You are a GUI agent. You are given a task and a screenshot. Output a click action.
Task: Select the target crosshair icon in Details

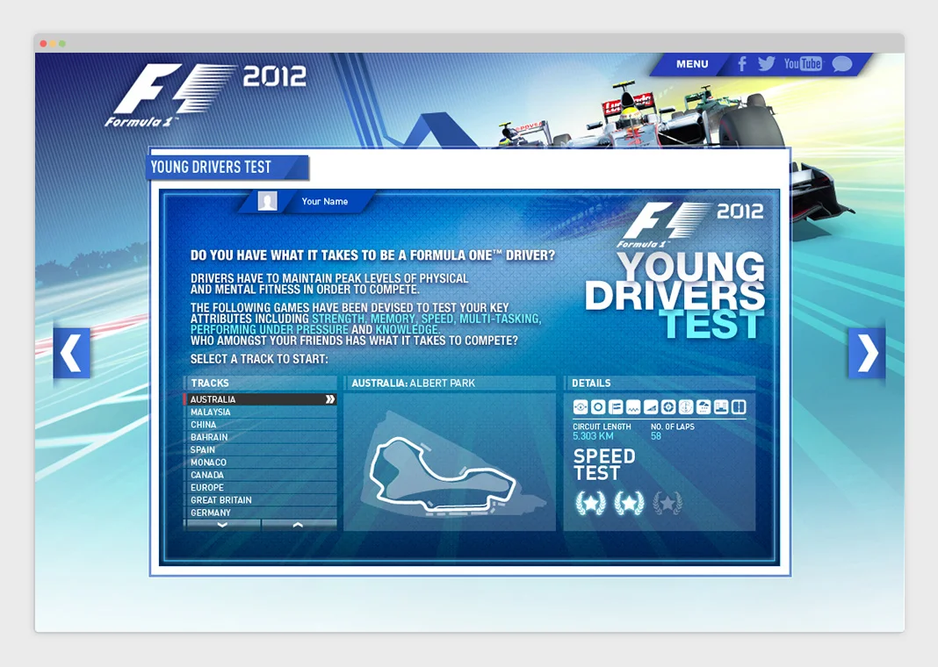(x=669, y=406)
